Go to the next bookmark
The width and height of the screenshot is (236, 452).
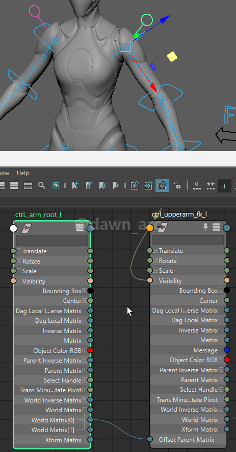click(116, 185)
